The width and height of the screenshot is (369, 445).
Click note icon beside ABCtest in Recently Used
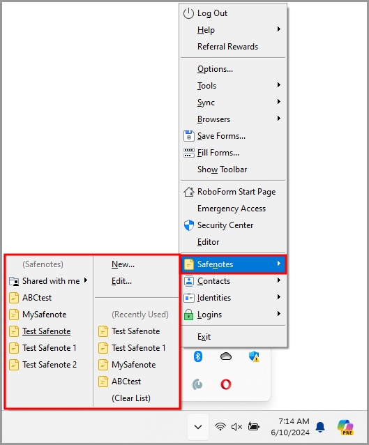(103, 382)
